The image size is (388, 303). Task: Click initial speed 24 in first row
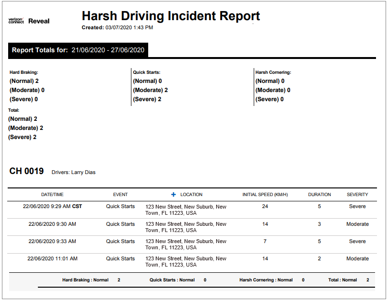(265, 207)
